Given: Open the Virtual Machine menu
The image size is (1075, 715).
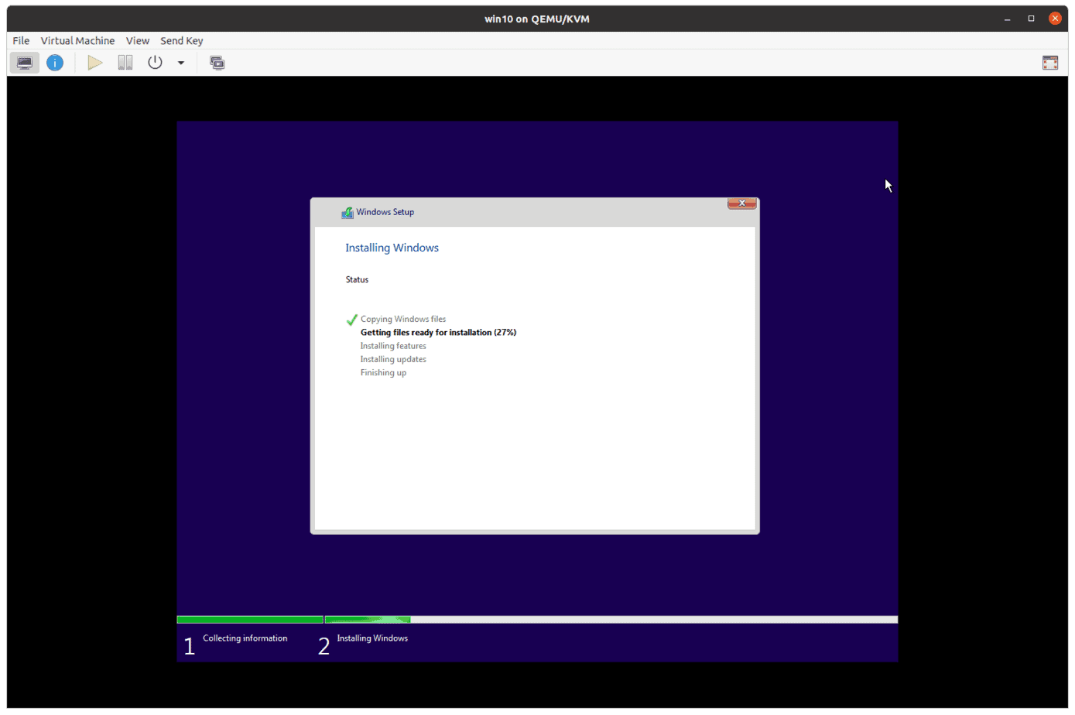Looking at the screenshot, I should [x=77, y=40].
